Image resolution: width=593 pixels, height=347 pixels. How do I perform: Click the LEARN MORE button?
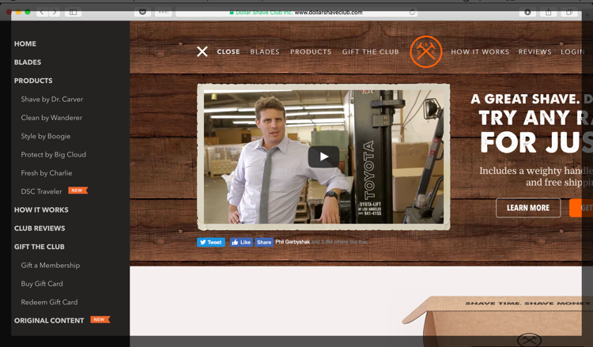click(x=528, y=208)
